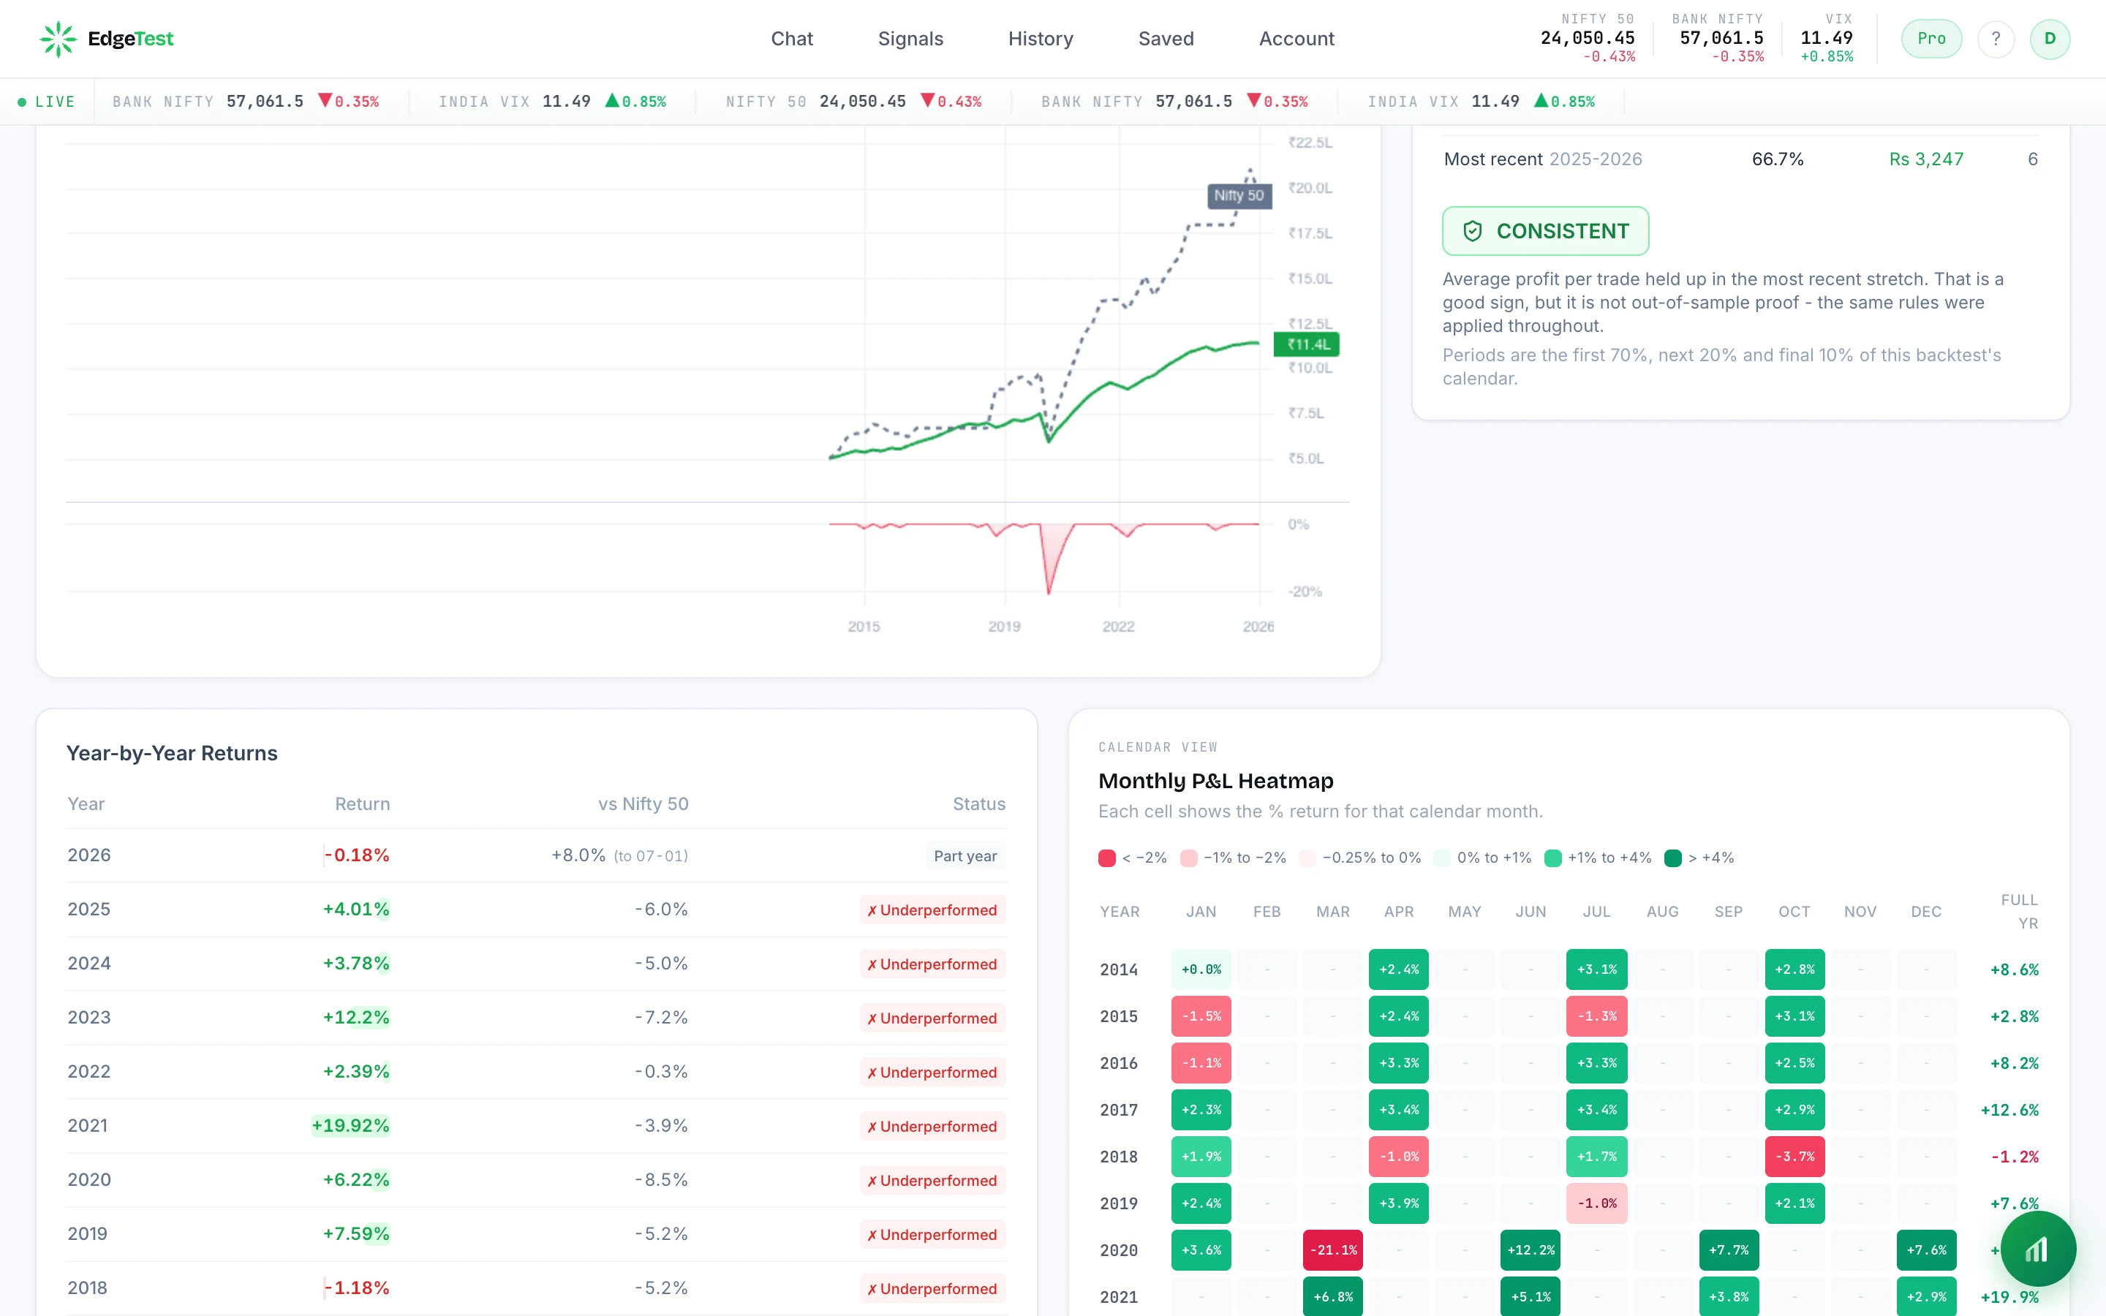Click the ₹11.4L equity value tag
Viewport: 2106px width, 1316px height.
coord(1306,344)
